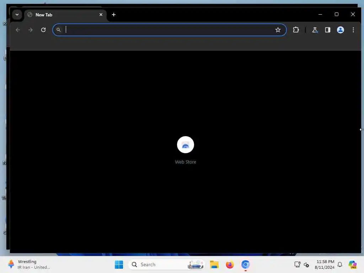Open File Explorer from taskbar

[x=214, y=264]
